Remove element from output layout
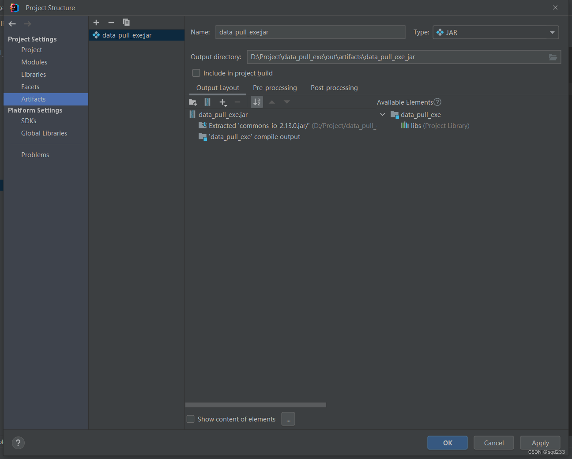The height and width of the screenshot is (459, 572). 237,102
